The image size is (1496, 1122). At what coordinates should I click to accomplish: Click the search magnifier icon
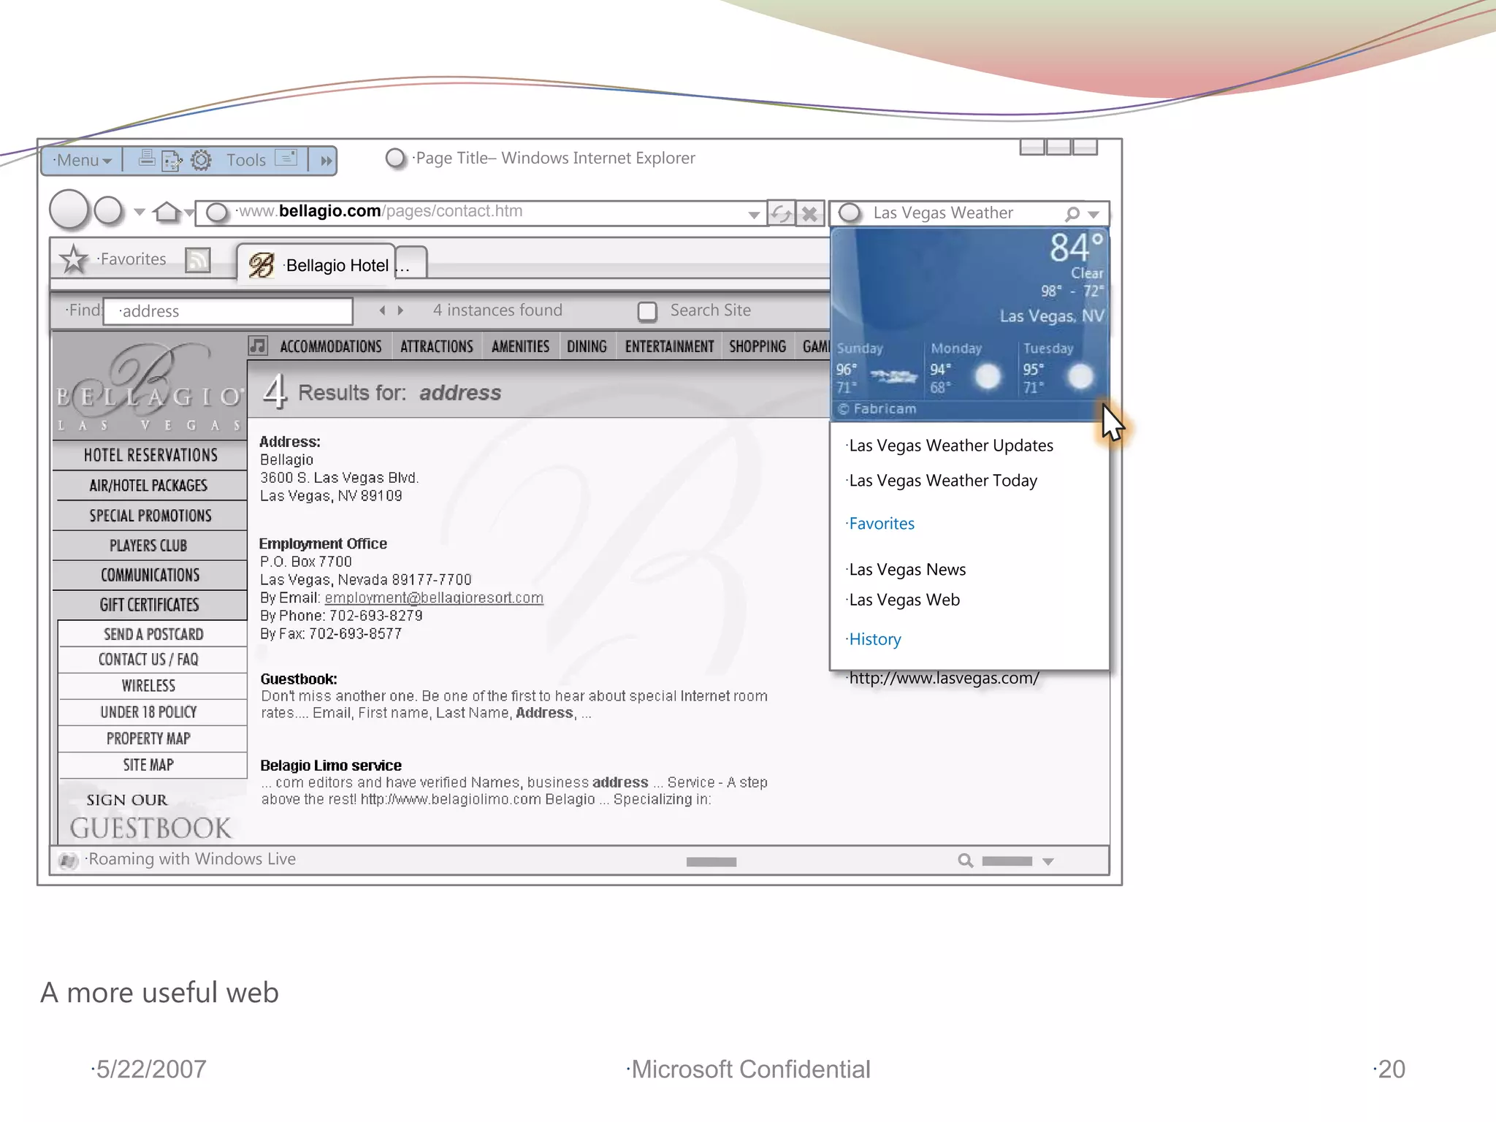pos(1072,214)
